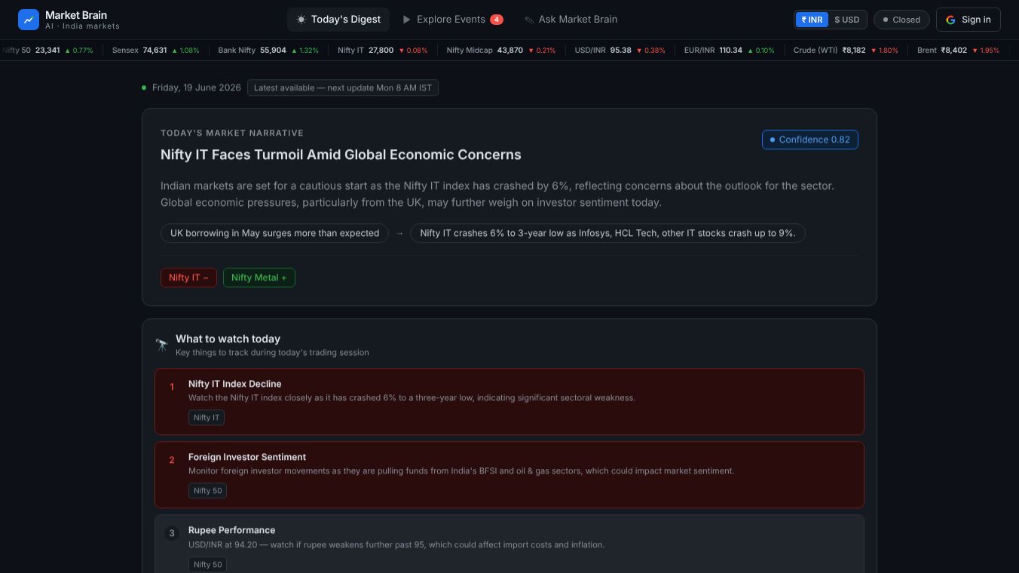Click the UK borrowing in May cause chip
Image resolution: width=1019 pixels, height=573 pixels.
274,233
